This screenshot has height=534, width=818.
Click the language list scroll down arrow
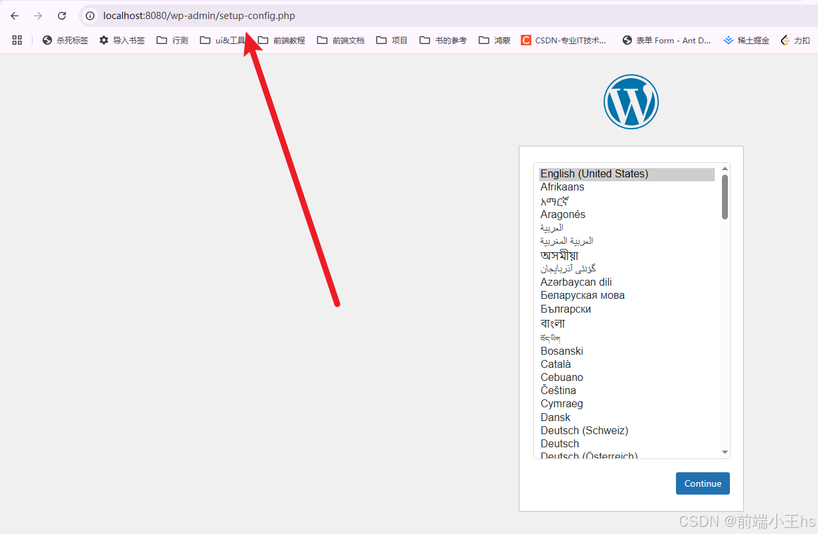point(725,453)
